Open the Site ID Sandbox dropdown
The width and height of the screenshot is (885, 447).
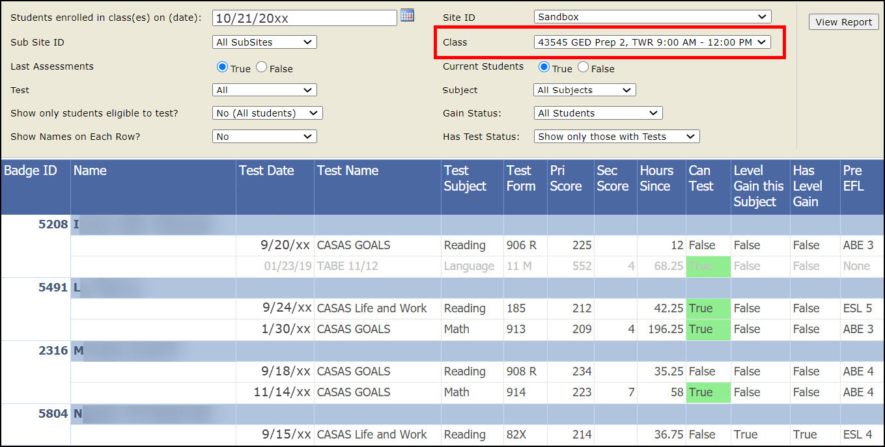[x=652, y=17]
